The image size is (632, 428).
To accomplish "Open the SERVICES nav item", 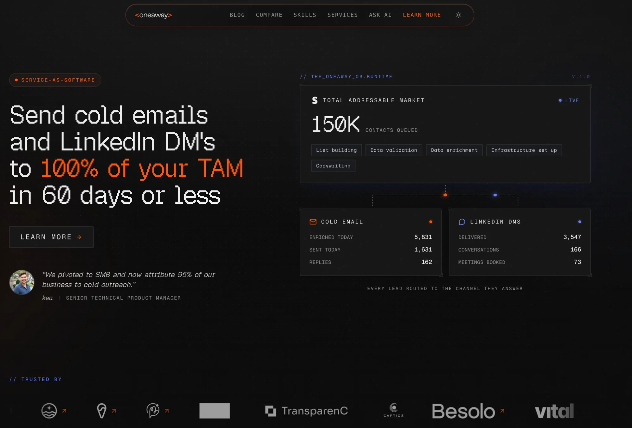I will [342, 15].
